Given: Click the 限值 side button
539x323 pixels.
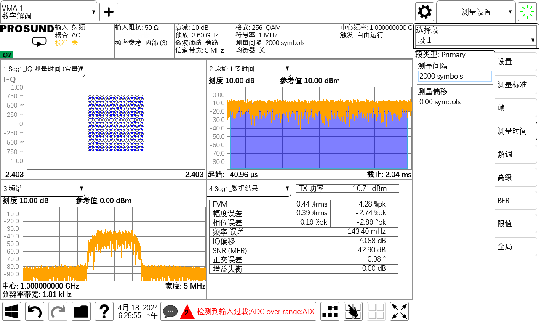Looking at the screenshot, I should coord(516,223).
